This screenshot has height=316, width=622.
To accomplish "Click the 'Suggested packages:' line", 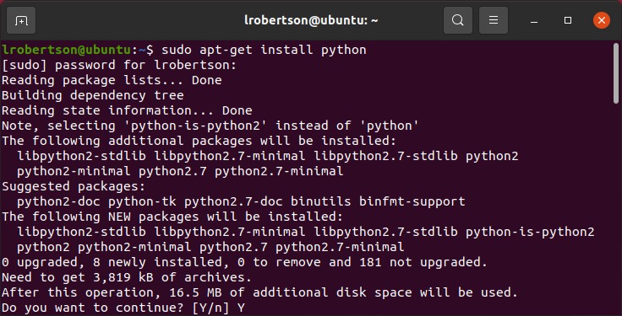I will [x=74, y=186].
